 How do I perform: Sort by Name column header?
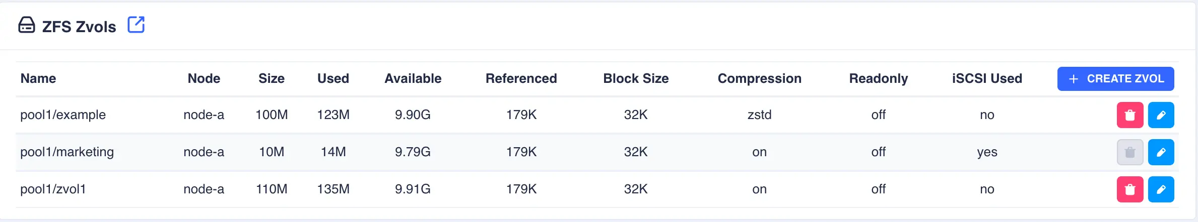point(38,78)
